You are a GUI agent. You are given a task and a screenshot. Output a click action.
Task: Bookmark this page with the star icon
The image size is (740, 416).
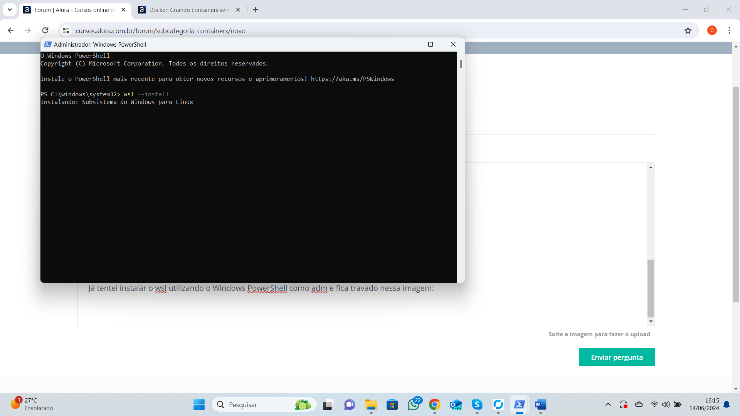point(688,30)
